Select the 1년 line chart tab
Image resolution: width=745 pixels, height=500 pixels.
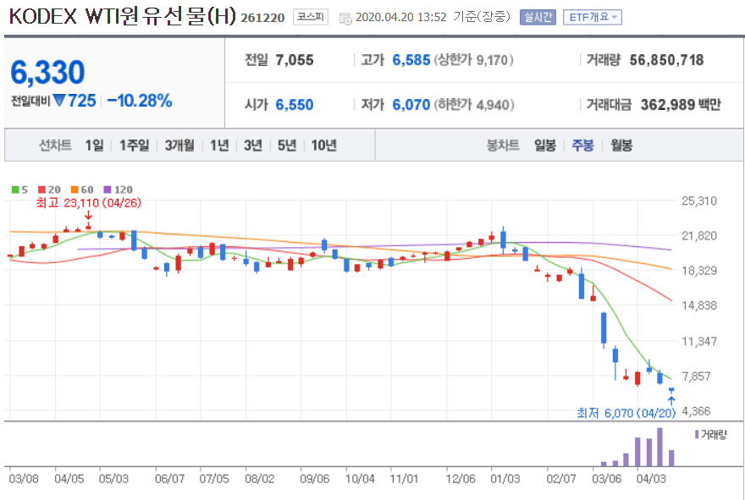point(219,145)
